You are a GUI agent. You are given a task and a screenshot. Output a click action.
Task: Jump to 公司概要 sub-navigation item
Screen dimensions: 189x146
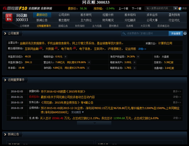(x=24, y=26)
